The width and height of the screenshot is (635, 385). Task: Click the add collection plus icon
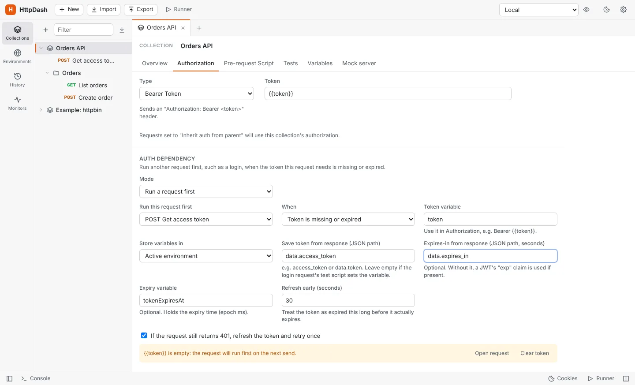[45, 30]
